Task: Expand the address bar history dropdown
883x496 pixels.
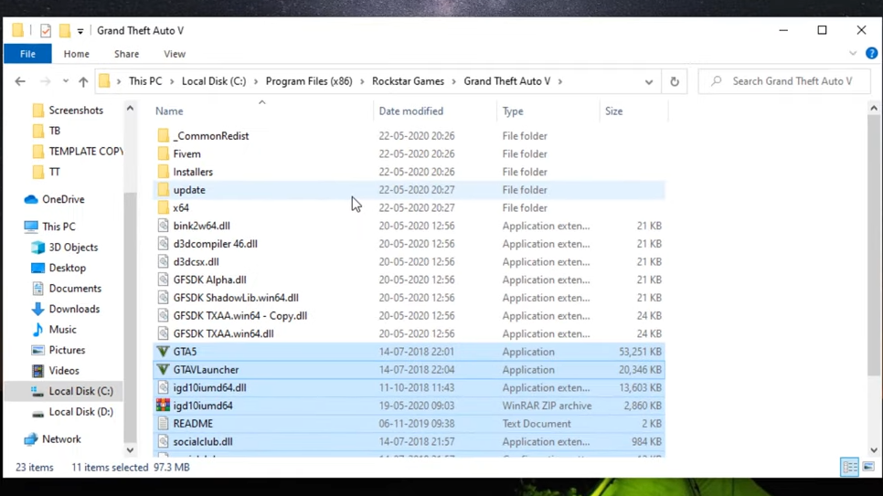Action: tap(649, 81)
